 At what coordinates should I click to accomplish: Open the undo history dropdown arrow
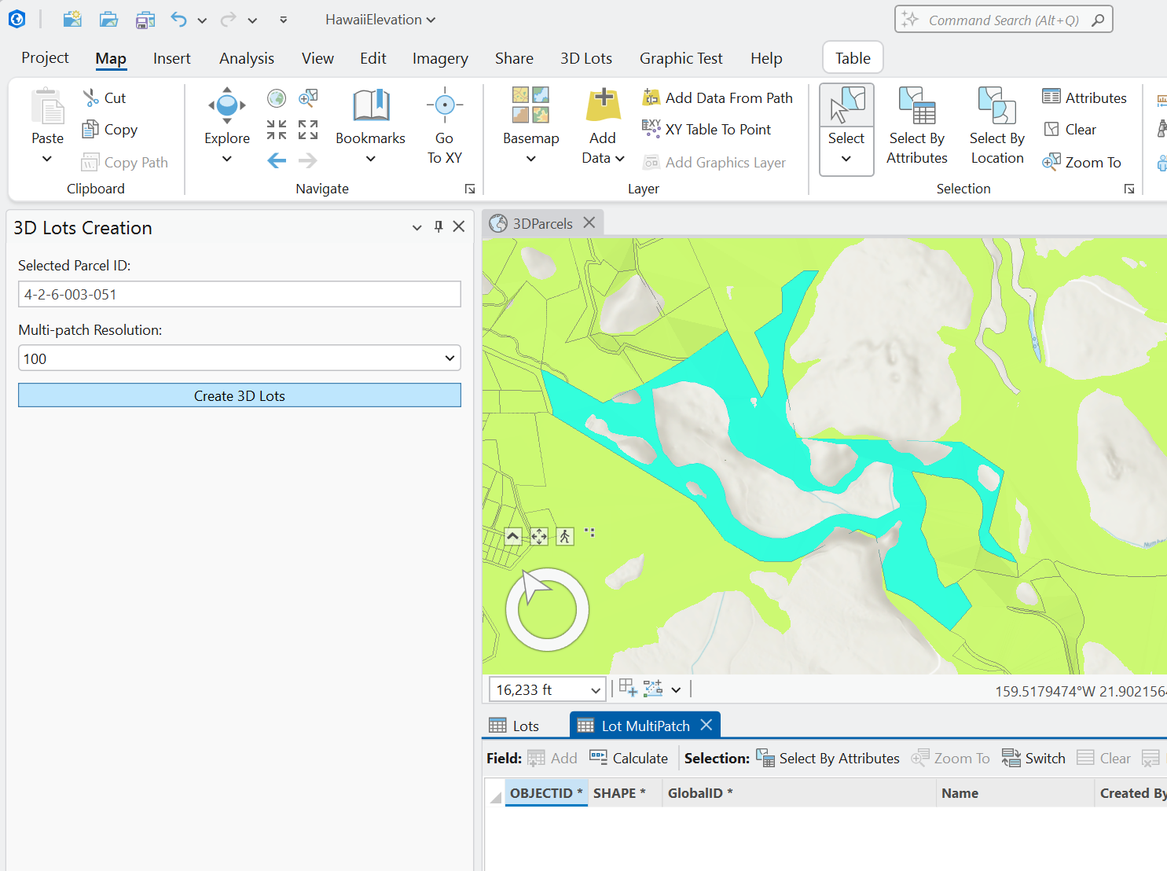[x=202, y=20]
